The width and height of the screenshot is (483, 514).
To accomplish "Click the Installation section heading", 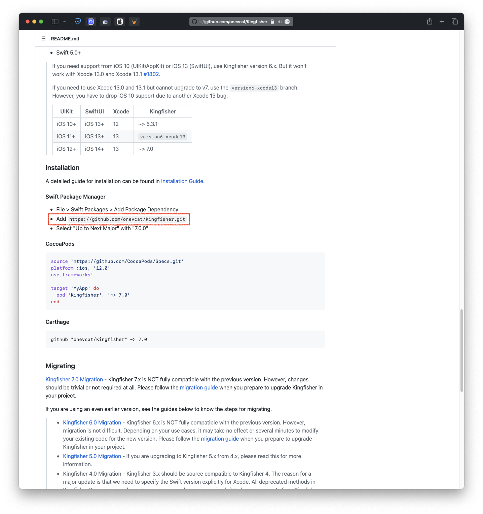I will pyautogui.click(x=63, y=168).
